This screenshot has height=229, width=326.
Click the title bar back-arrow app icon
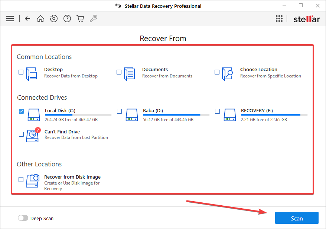coord(118,6)
